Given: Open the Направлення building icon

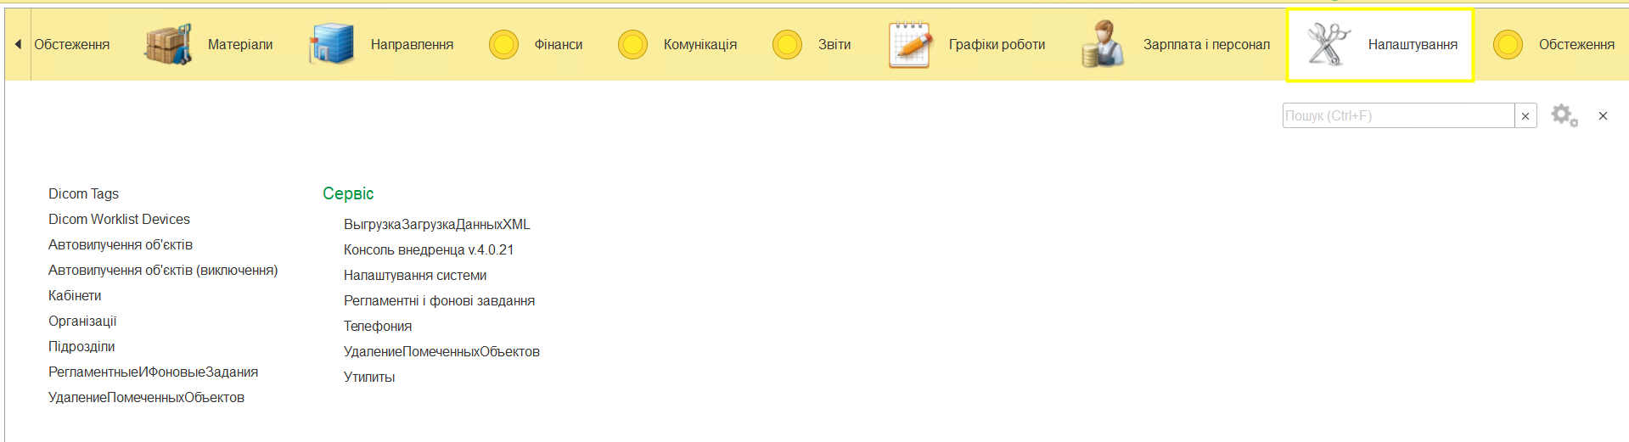Looking at the screenshot, I should point(331,44).
